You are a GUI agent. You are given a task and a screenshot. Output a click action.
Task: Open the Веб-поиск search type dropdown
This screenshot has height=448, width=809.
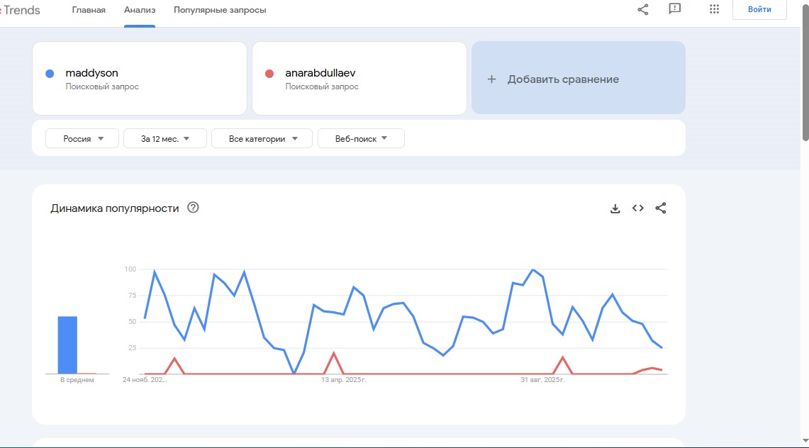pyautogui.click(x=361, y=139)
